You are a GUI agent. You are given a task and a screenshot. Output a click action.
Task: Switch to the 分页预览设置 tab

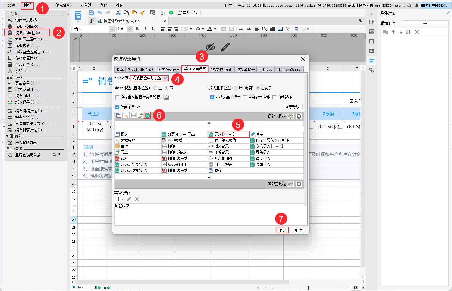169,69
